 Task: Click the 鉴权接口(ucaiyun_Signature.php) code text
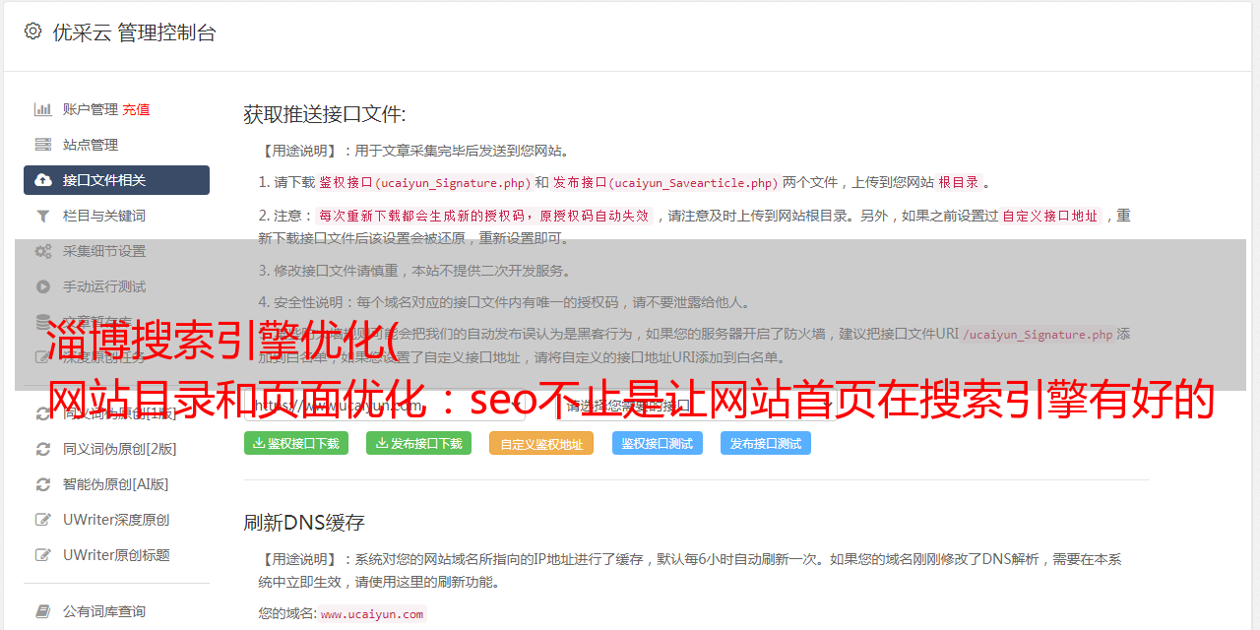point(424,182)
